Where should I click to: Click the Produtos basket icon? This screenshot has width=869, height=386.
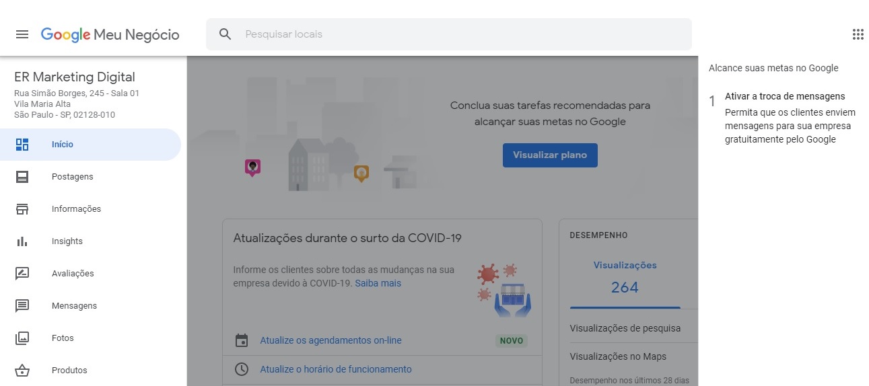coord(22,371)
